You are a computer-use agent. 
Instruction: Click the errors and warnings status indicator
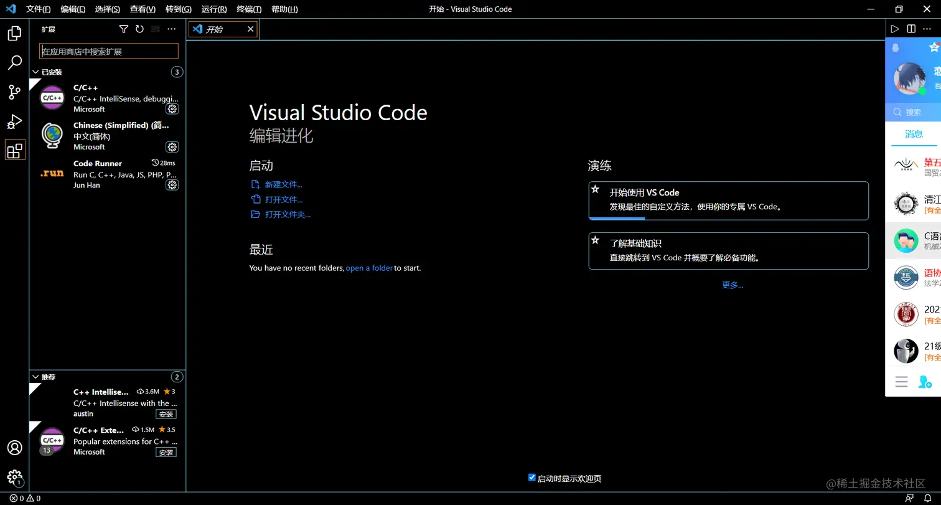click(x=25, y=499)
